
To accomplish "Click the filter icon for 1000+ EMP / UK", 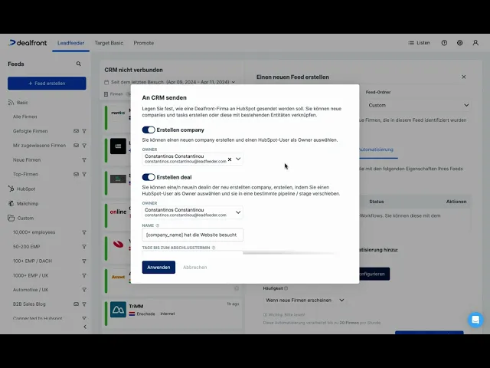I will 84,276.
